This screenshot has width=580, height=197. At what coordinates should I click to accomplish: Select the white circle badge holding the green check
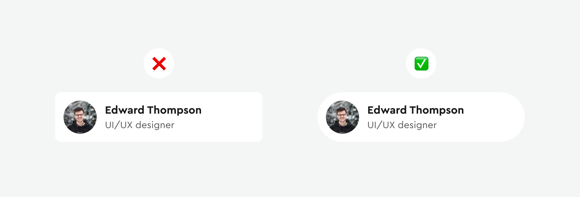click(x=421, y=63)
